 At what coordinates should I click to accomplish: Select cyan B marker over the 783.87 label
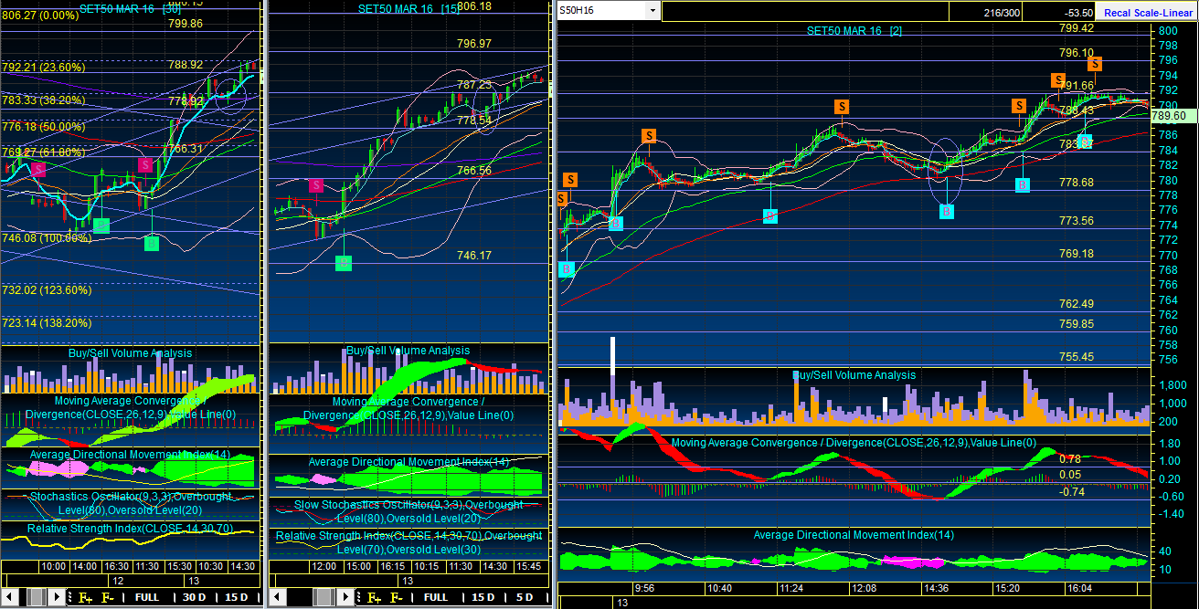1084,142
